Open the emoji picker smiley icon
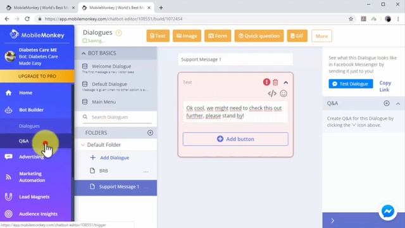This screenshot has height=228, width=405. [x=283, y=93]
